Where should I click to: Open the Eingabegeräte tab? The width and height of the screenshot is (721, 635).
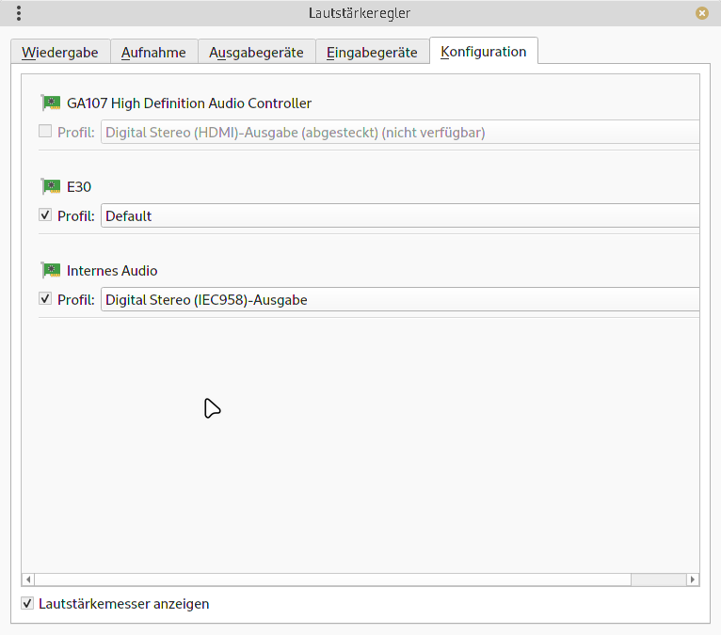click(x=372, y=53)
